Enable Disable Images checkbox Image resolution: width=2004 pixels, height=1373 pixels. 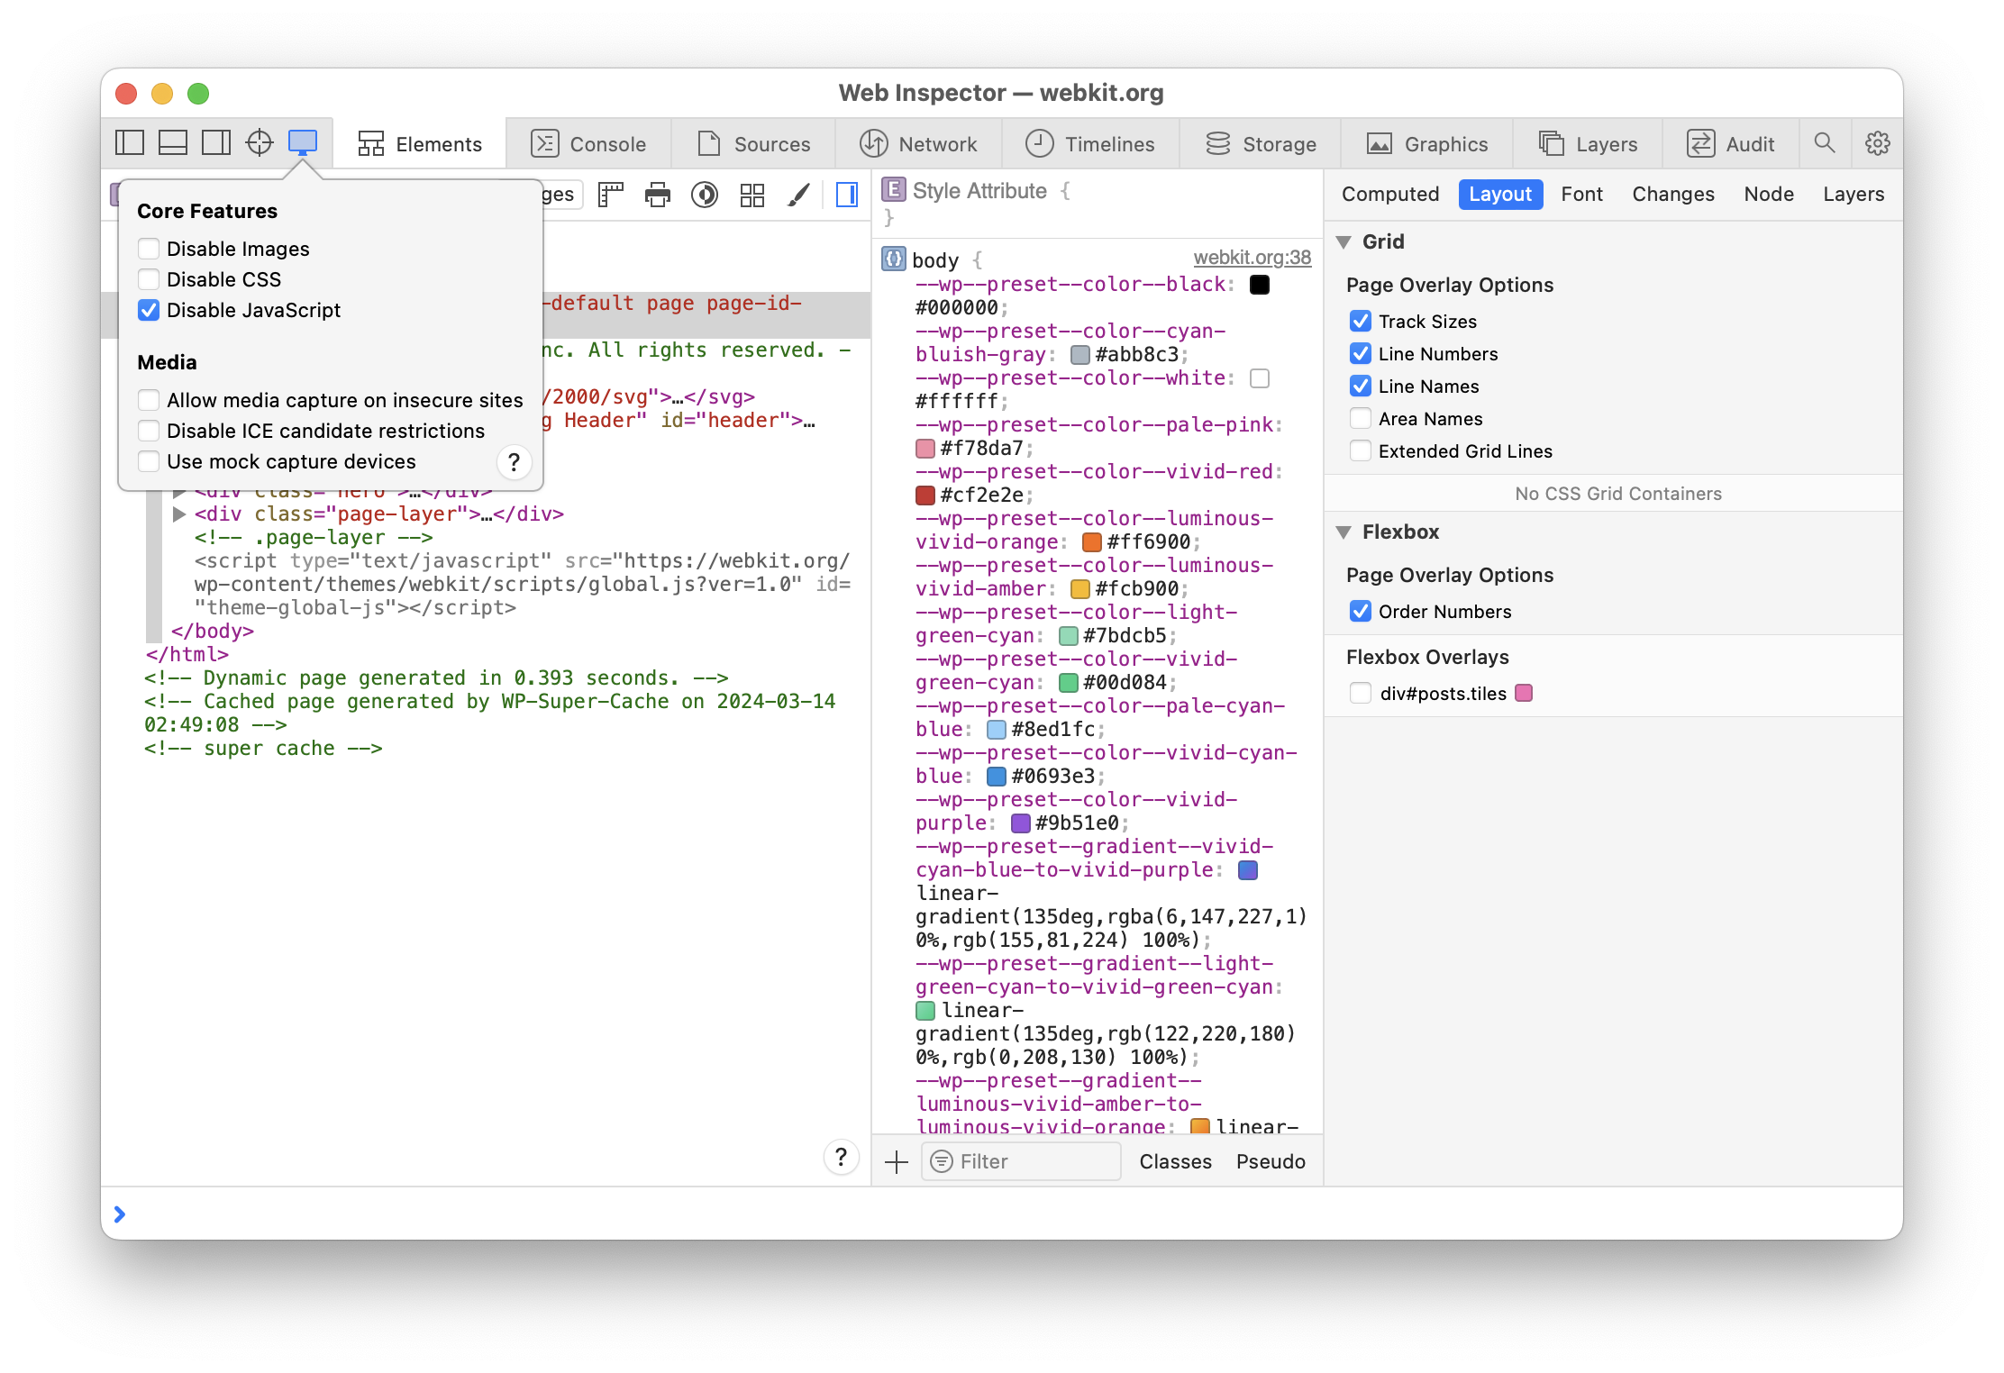point(149,249)
